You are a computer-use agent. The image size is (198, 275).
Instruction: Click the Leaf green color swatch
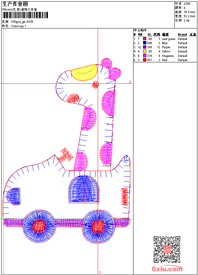point(145,39)
